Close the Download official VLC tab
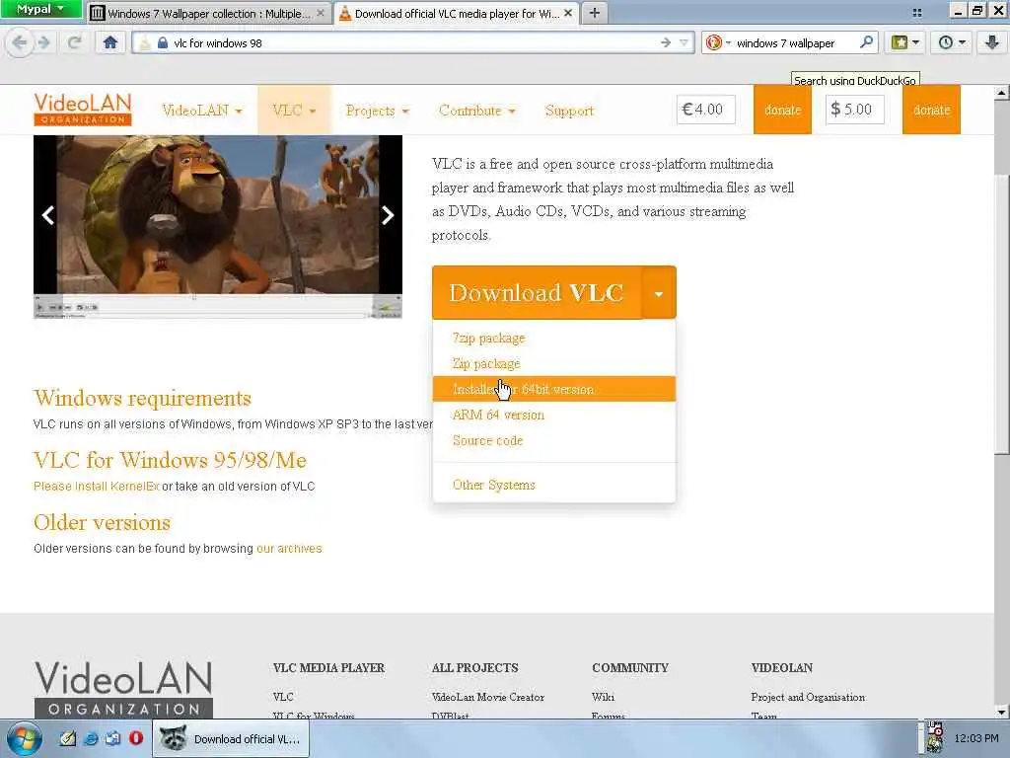This screenshot has height=758, width=1010. (x=568, y=13)
